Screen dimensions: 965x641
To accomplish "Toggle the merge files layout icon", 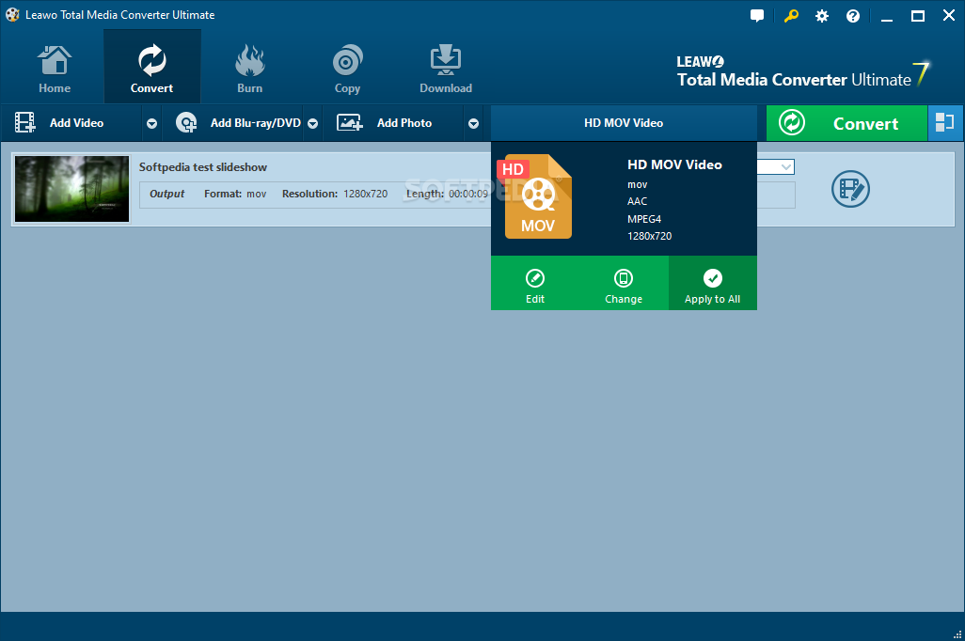I will click(x=944, y=122).
